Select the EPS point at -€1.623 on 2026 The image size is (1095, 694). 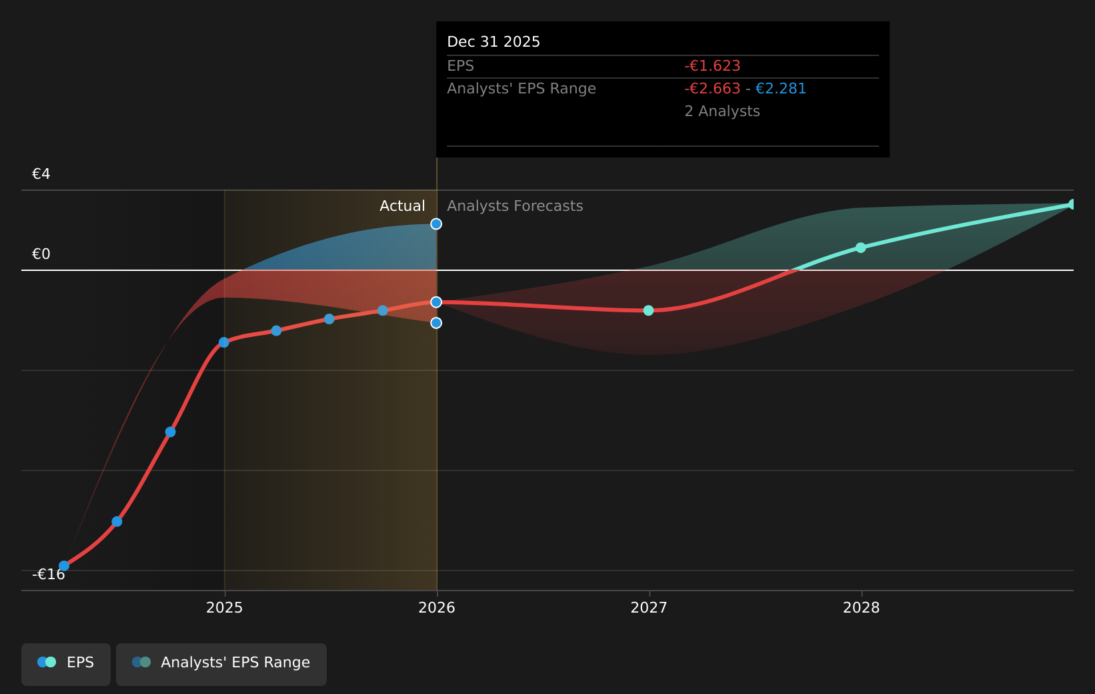click(x=436, y=302)
